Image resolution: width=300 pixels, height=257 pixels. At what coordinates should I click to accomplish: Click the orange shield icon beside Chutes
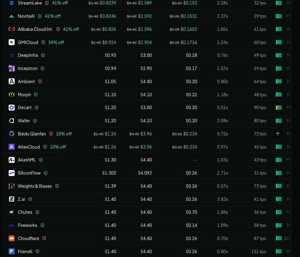coord(37,212)
